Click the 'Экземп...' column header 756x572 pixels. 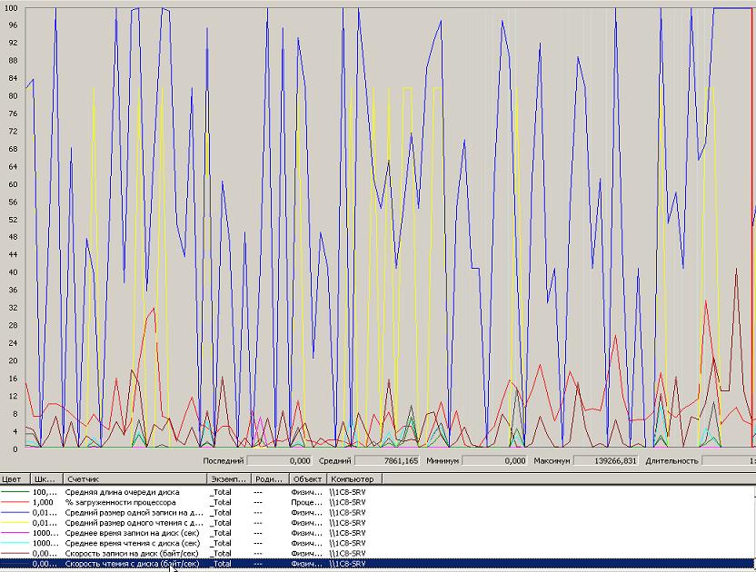[x=229, y=478]
